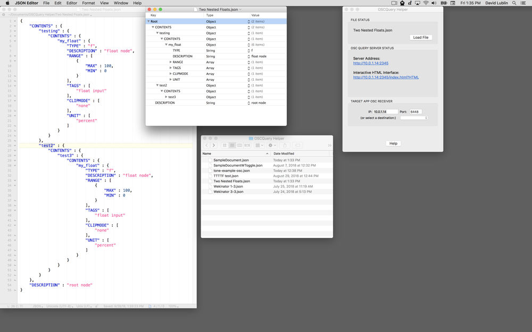The image size is (532, 332).
Task: Click the Help button in OSCQuery Helper
Action: coord(393,143)
